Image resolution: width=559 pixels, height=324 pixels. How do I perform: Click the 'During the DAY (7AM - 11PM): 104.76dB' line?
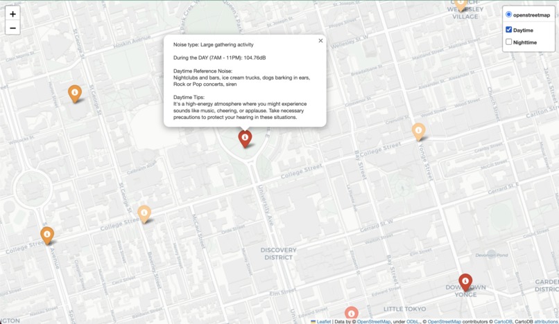click(x=219, y=57)
